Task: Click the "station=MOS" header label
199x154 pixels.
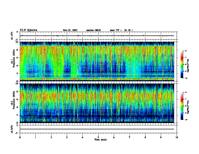Action: pyautogui.click(x=93, y=30)
